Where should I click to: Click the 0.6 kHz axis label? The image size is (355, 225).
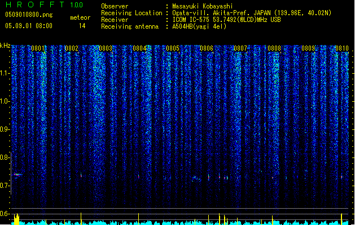(5, 214)
